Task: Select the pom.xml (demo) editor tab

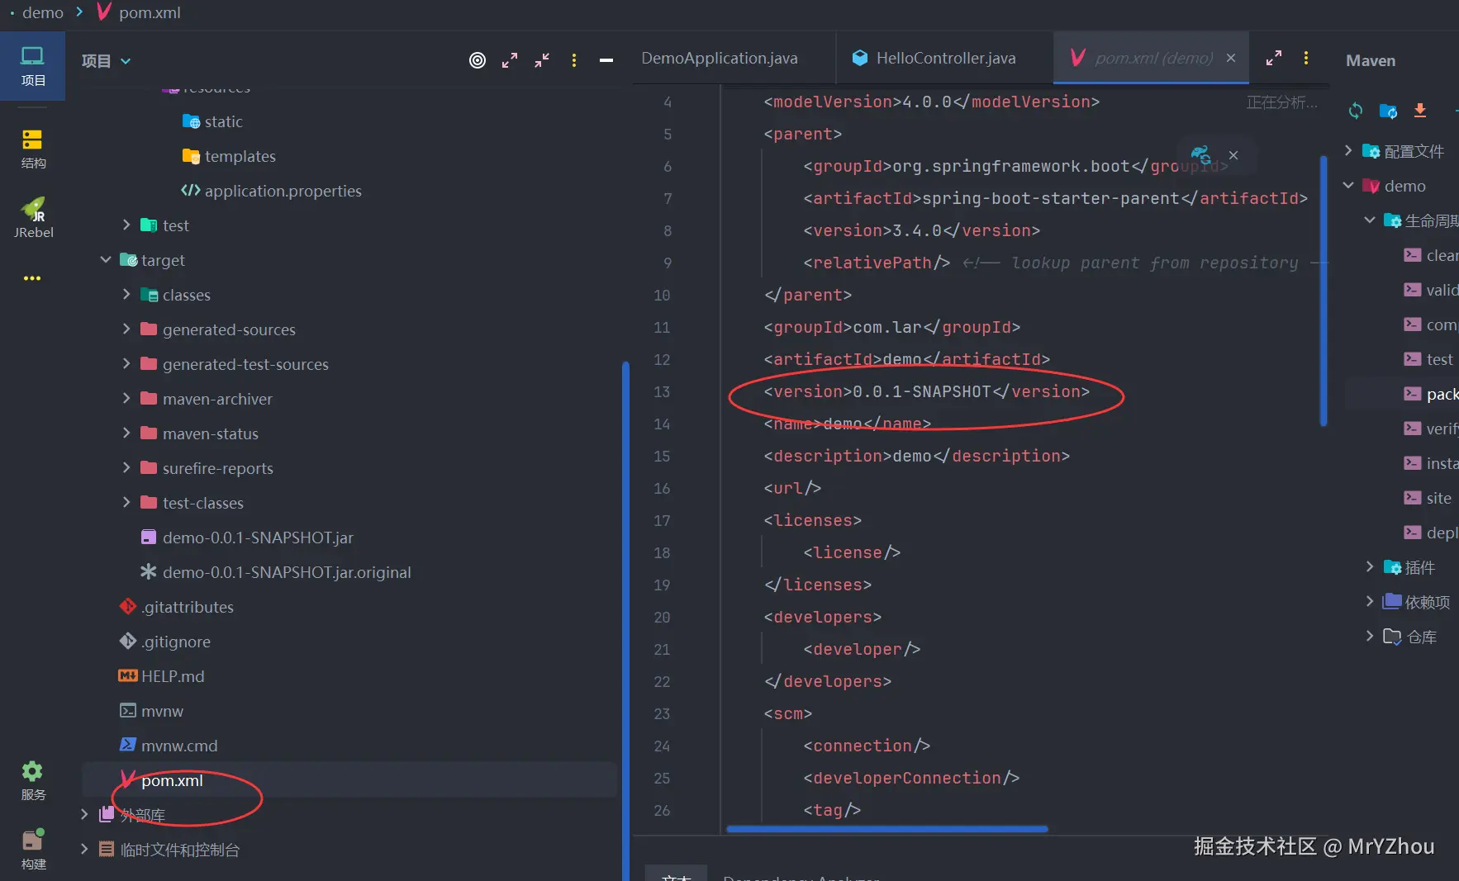Action: [1152, 58]
